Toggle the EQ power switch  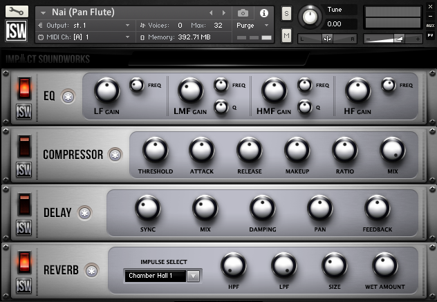pyautogui.click(x=24, y=88)
